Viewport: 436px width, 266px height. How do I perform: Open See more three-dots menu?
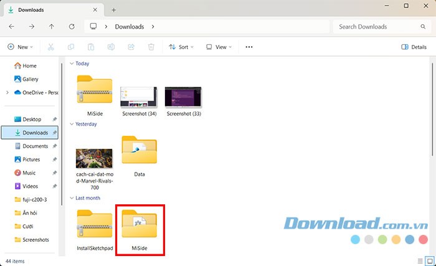click(249, 47)
